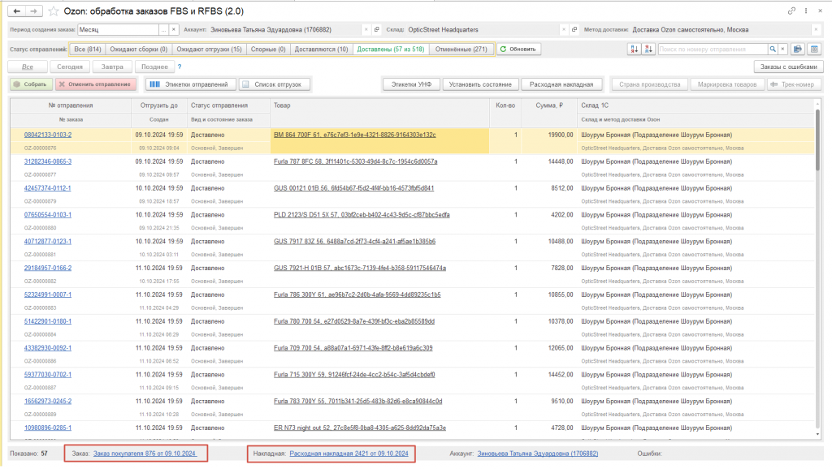Screen dimensions: 832x469
Task: Sort shipments in ascending order
Action: tap(634, 49)
